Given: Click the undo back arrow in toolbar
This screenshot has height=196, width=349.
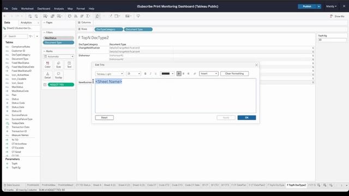Looking at the screenshot, I should pos(5,16).
